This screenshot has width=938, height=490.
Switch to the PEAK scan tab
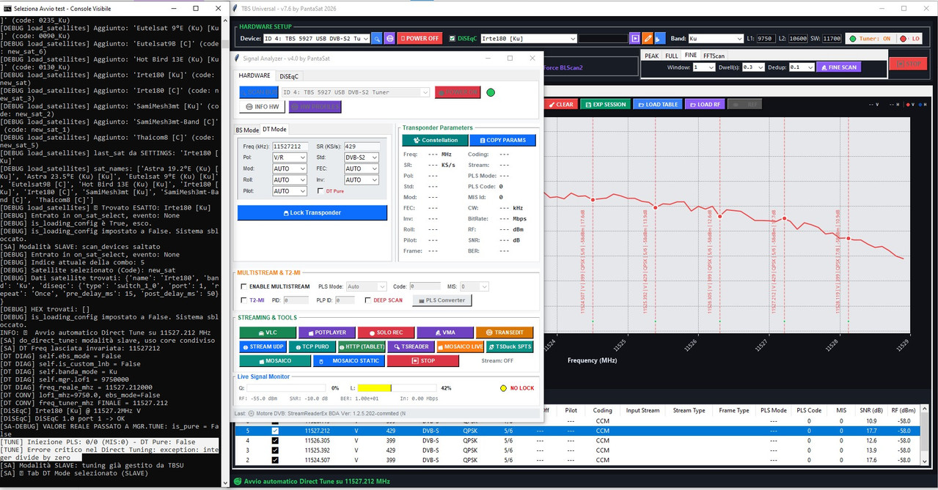tap(651, 56)
